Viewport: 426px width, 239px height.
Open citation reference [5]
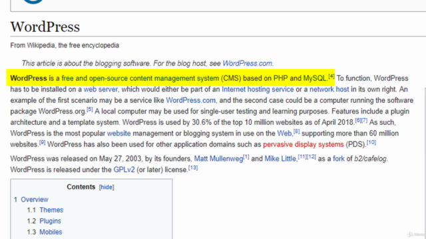pyautogui.click(x=90, y=110)
